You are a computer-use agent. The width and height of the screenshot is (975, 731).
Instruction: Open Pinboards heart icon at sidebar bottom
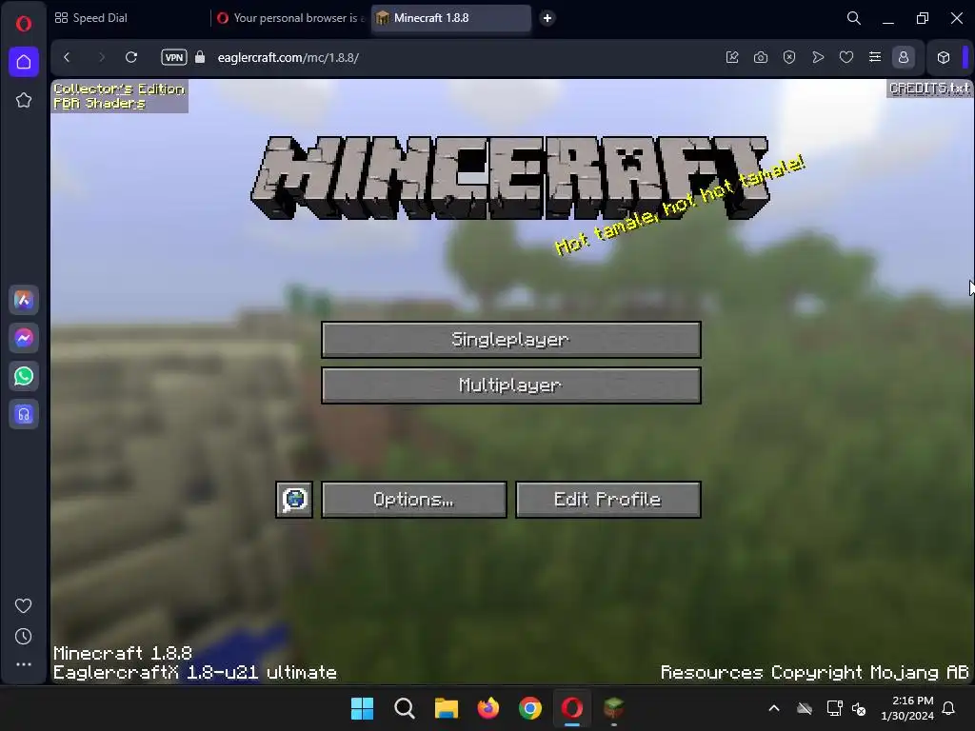click(x=23, y=605)
